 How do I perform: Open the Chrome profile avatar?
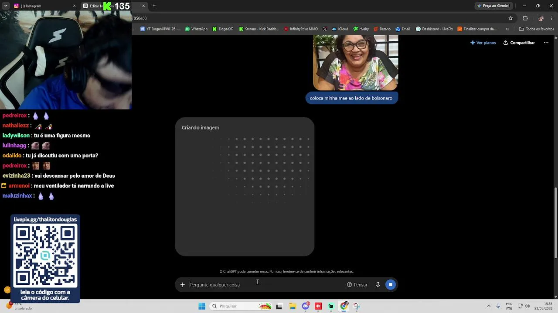[541, 18]
